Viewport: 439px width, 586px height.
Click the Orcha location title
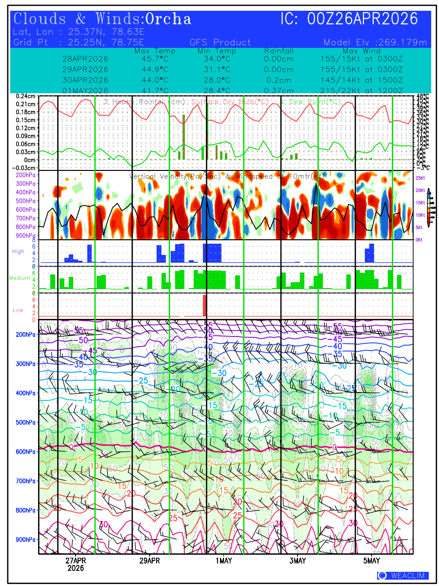pos(169,19)
